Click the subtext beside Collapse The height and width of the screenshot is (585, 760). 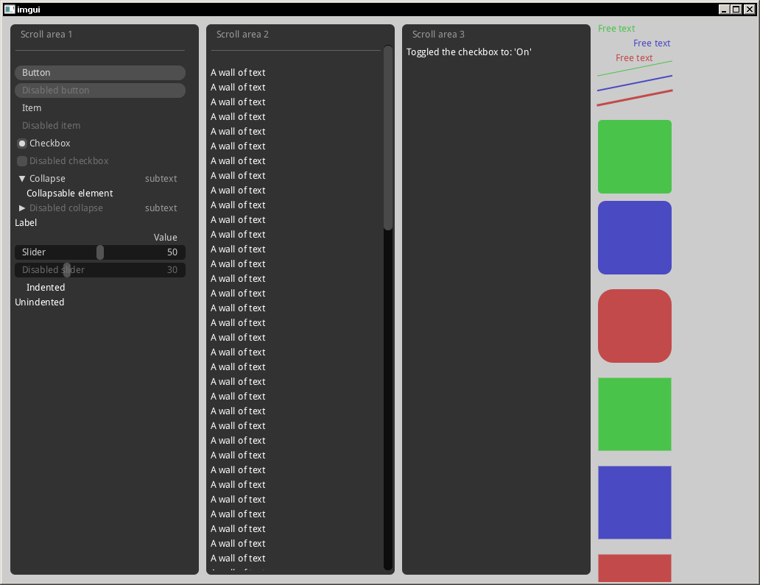[161, 179]
